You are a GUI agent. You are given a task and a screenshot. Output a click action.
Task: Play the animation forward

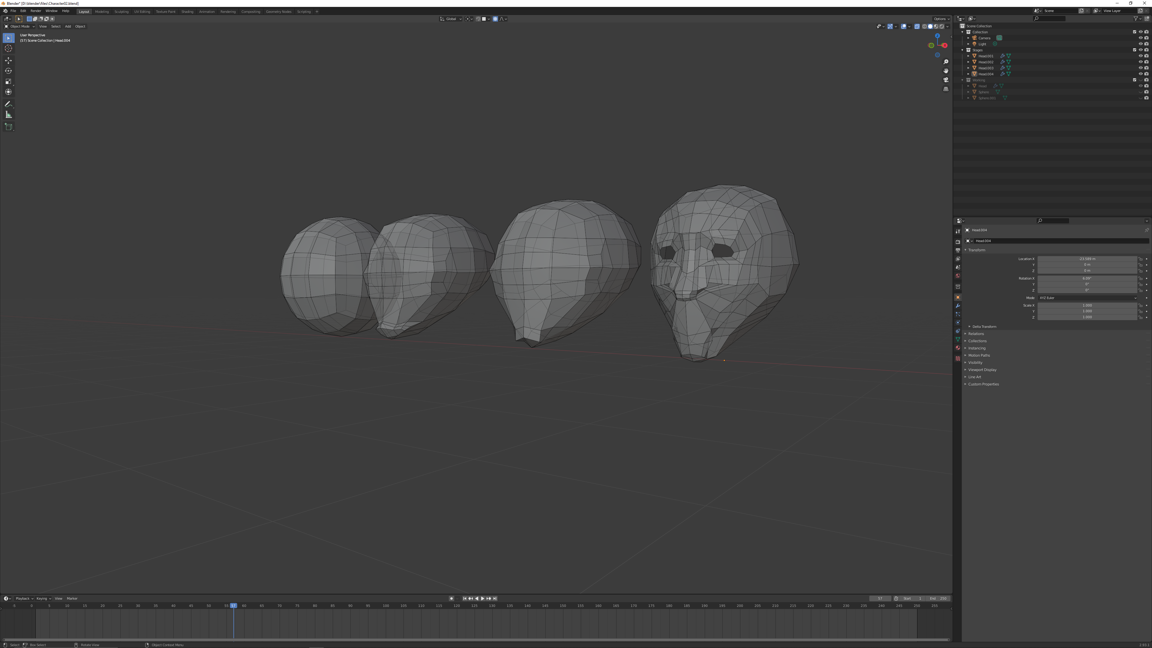[x=482, y=599]
